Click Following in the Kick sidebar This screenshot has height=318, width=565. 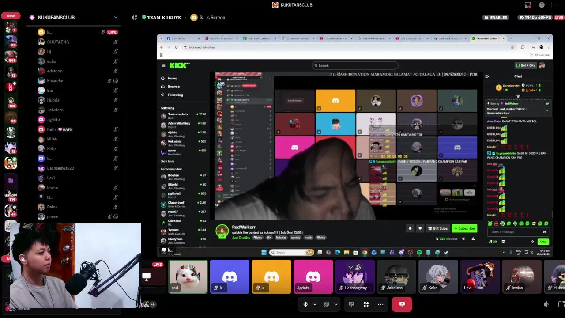coord(175,95)
